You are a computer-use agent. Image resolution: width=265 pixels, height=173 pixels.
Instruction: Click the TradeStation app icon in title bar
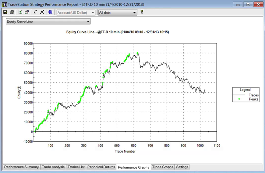4,4
